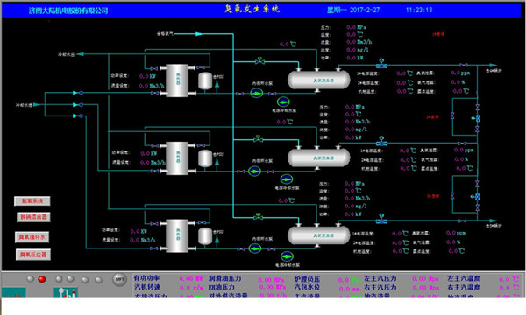Toggle the gray lamp nearest the MFT button
526x315 pixels.
tap(98, 279)
